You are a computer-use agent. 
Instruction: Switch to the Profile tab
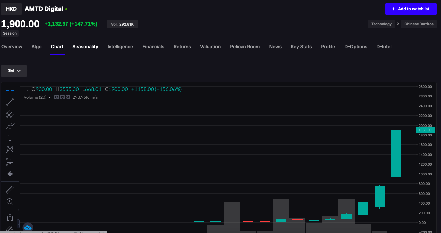click(x=328, y=47)
